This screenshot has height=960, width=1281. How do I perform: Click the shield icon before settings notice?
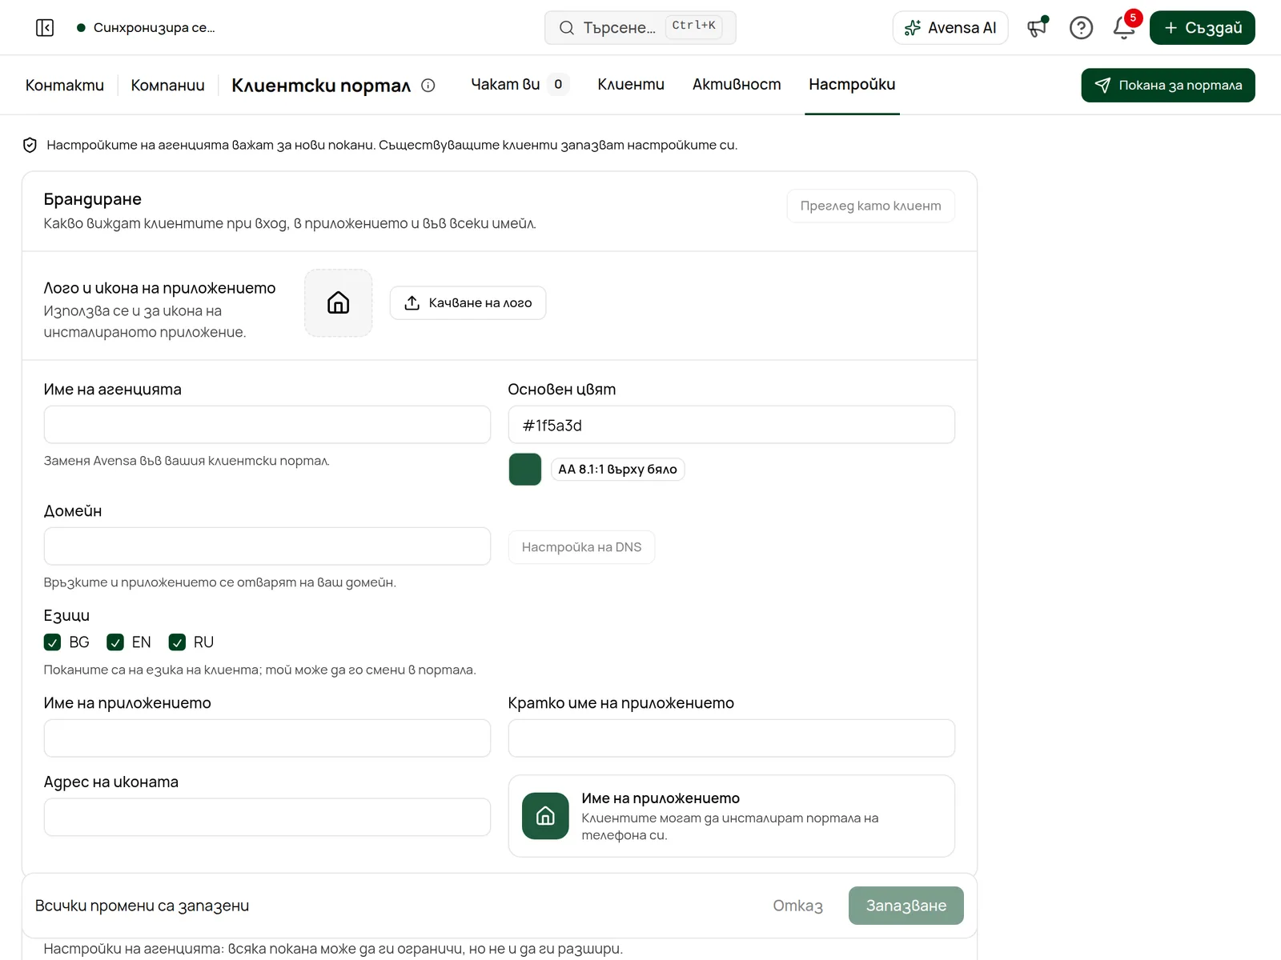30,145
